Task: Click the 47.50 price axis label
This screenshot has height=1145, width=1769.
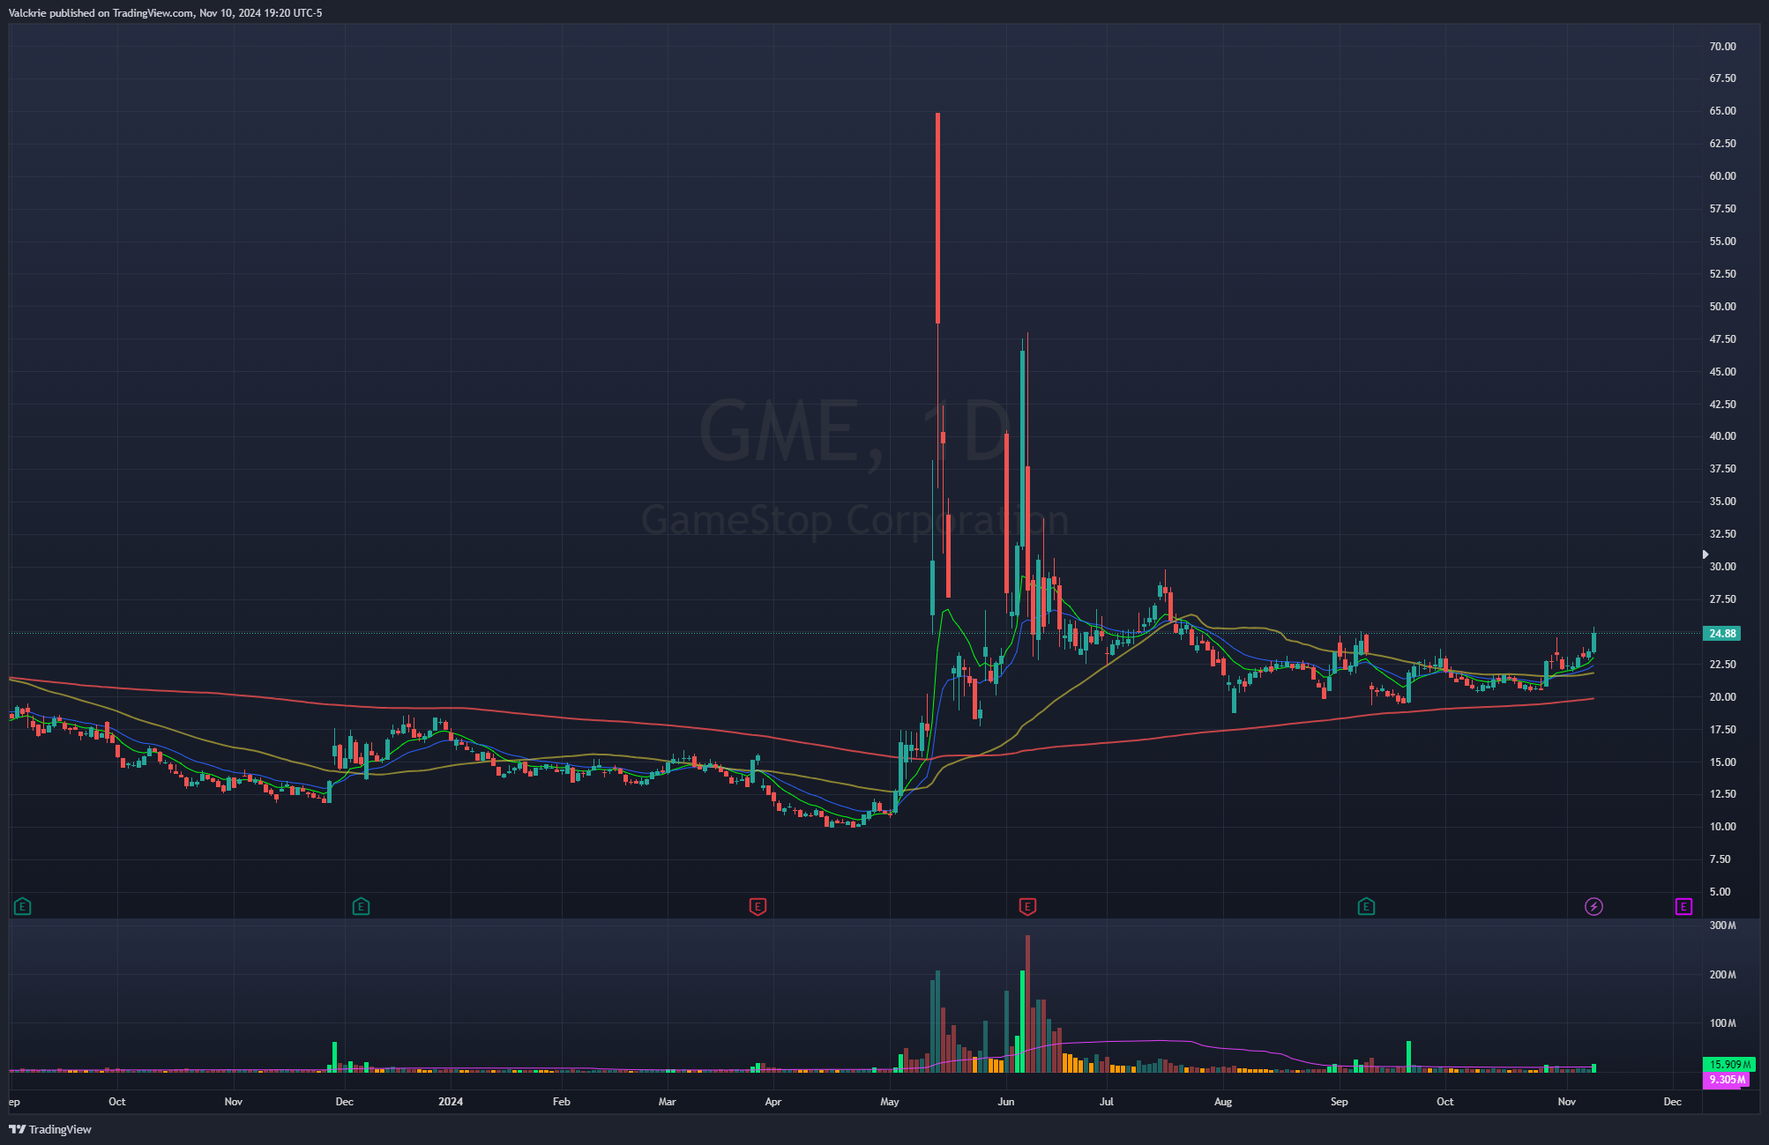Action: (x=1722, y=339)
